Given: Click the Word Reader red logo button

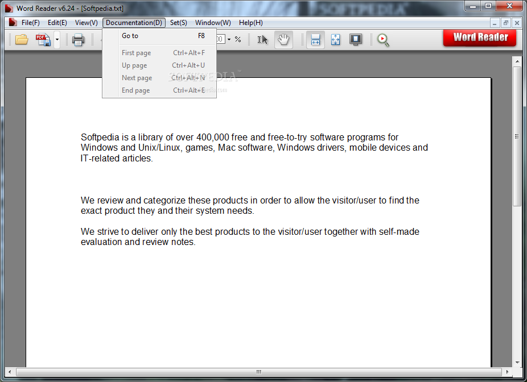Looking at the screenshot, I should (x=480, y=38).
